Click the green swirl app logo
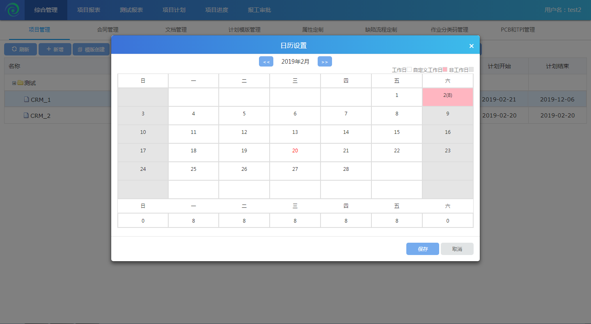The width and height of the screenshot is (591, 324). [x=12, y=10]
